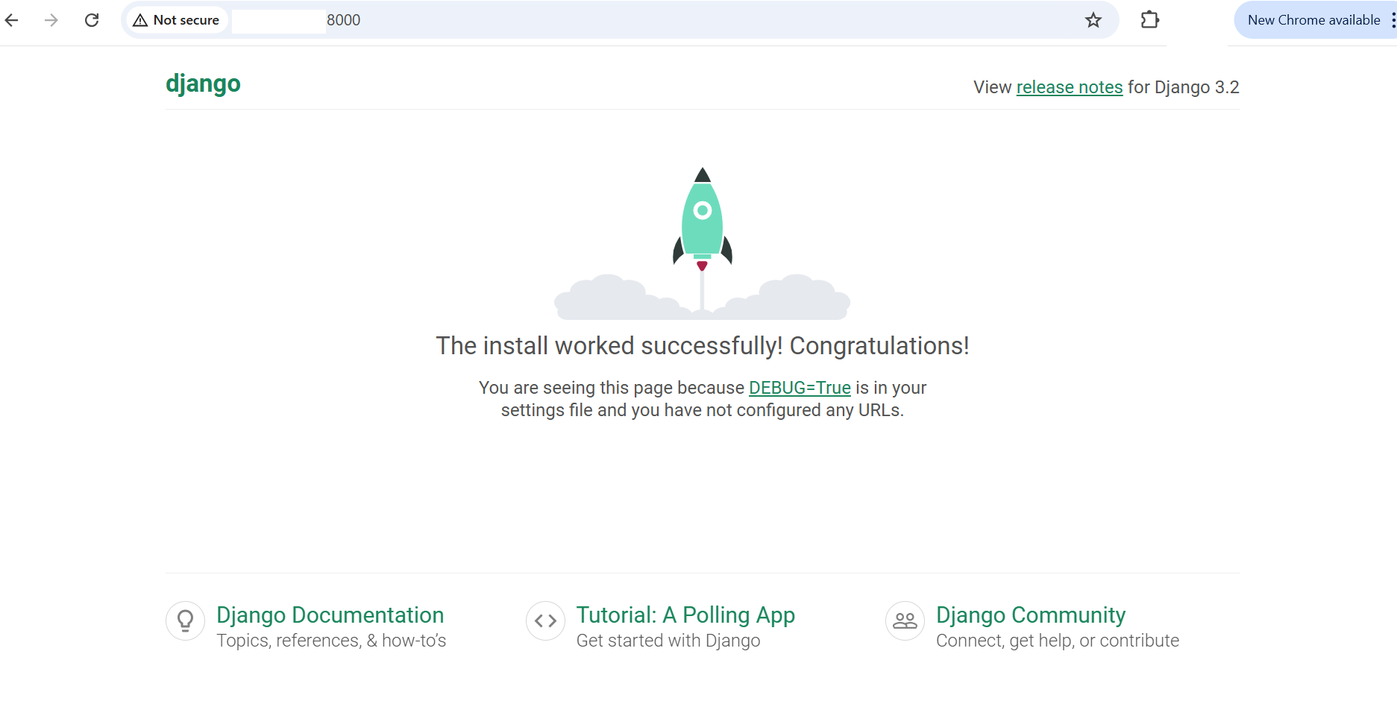
Task: Open the Django Documentation link
Action: click(x=330, y=615)
